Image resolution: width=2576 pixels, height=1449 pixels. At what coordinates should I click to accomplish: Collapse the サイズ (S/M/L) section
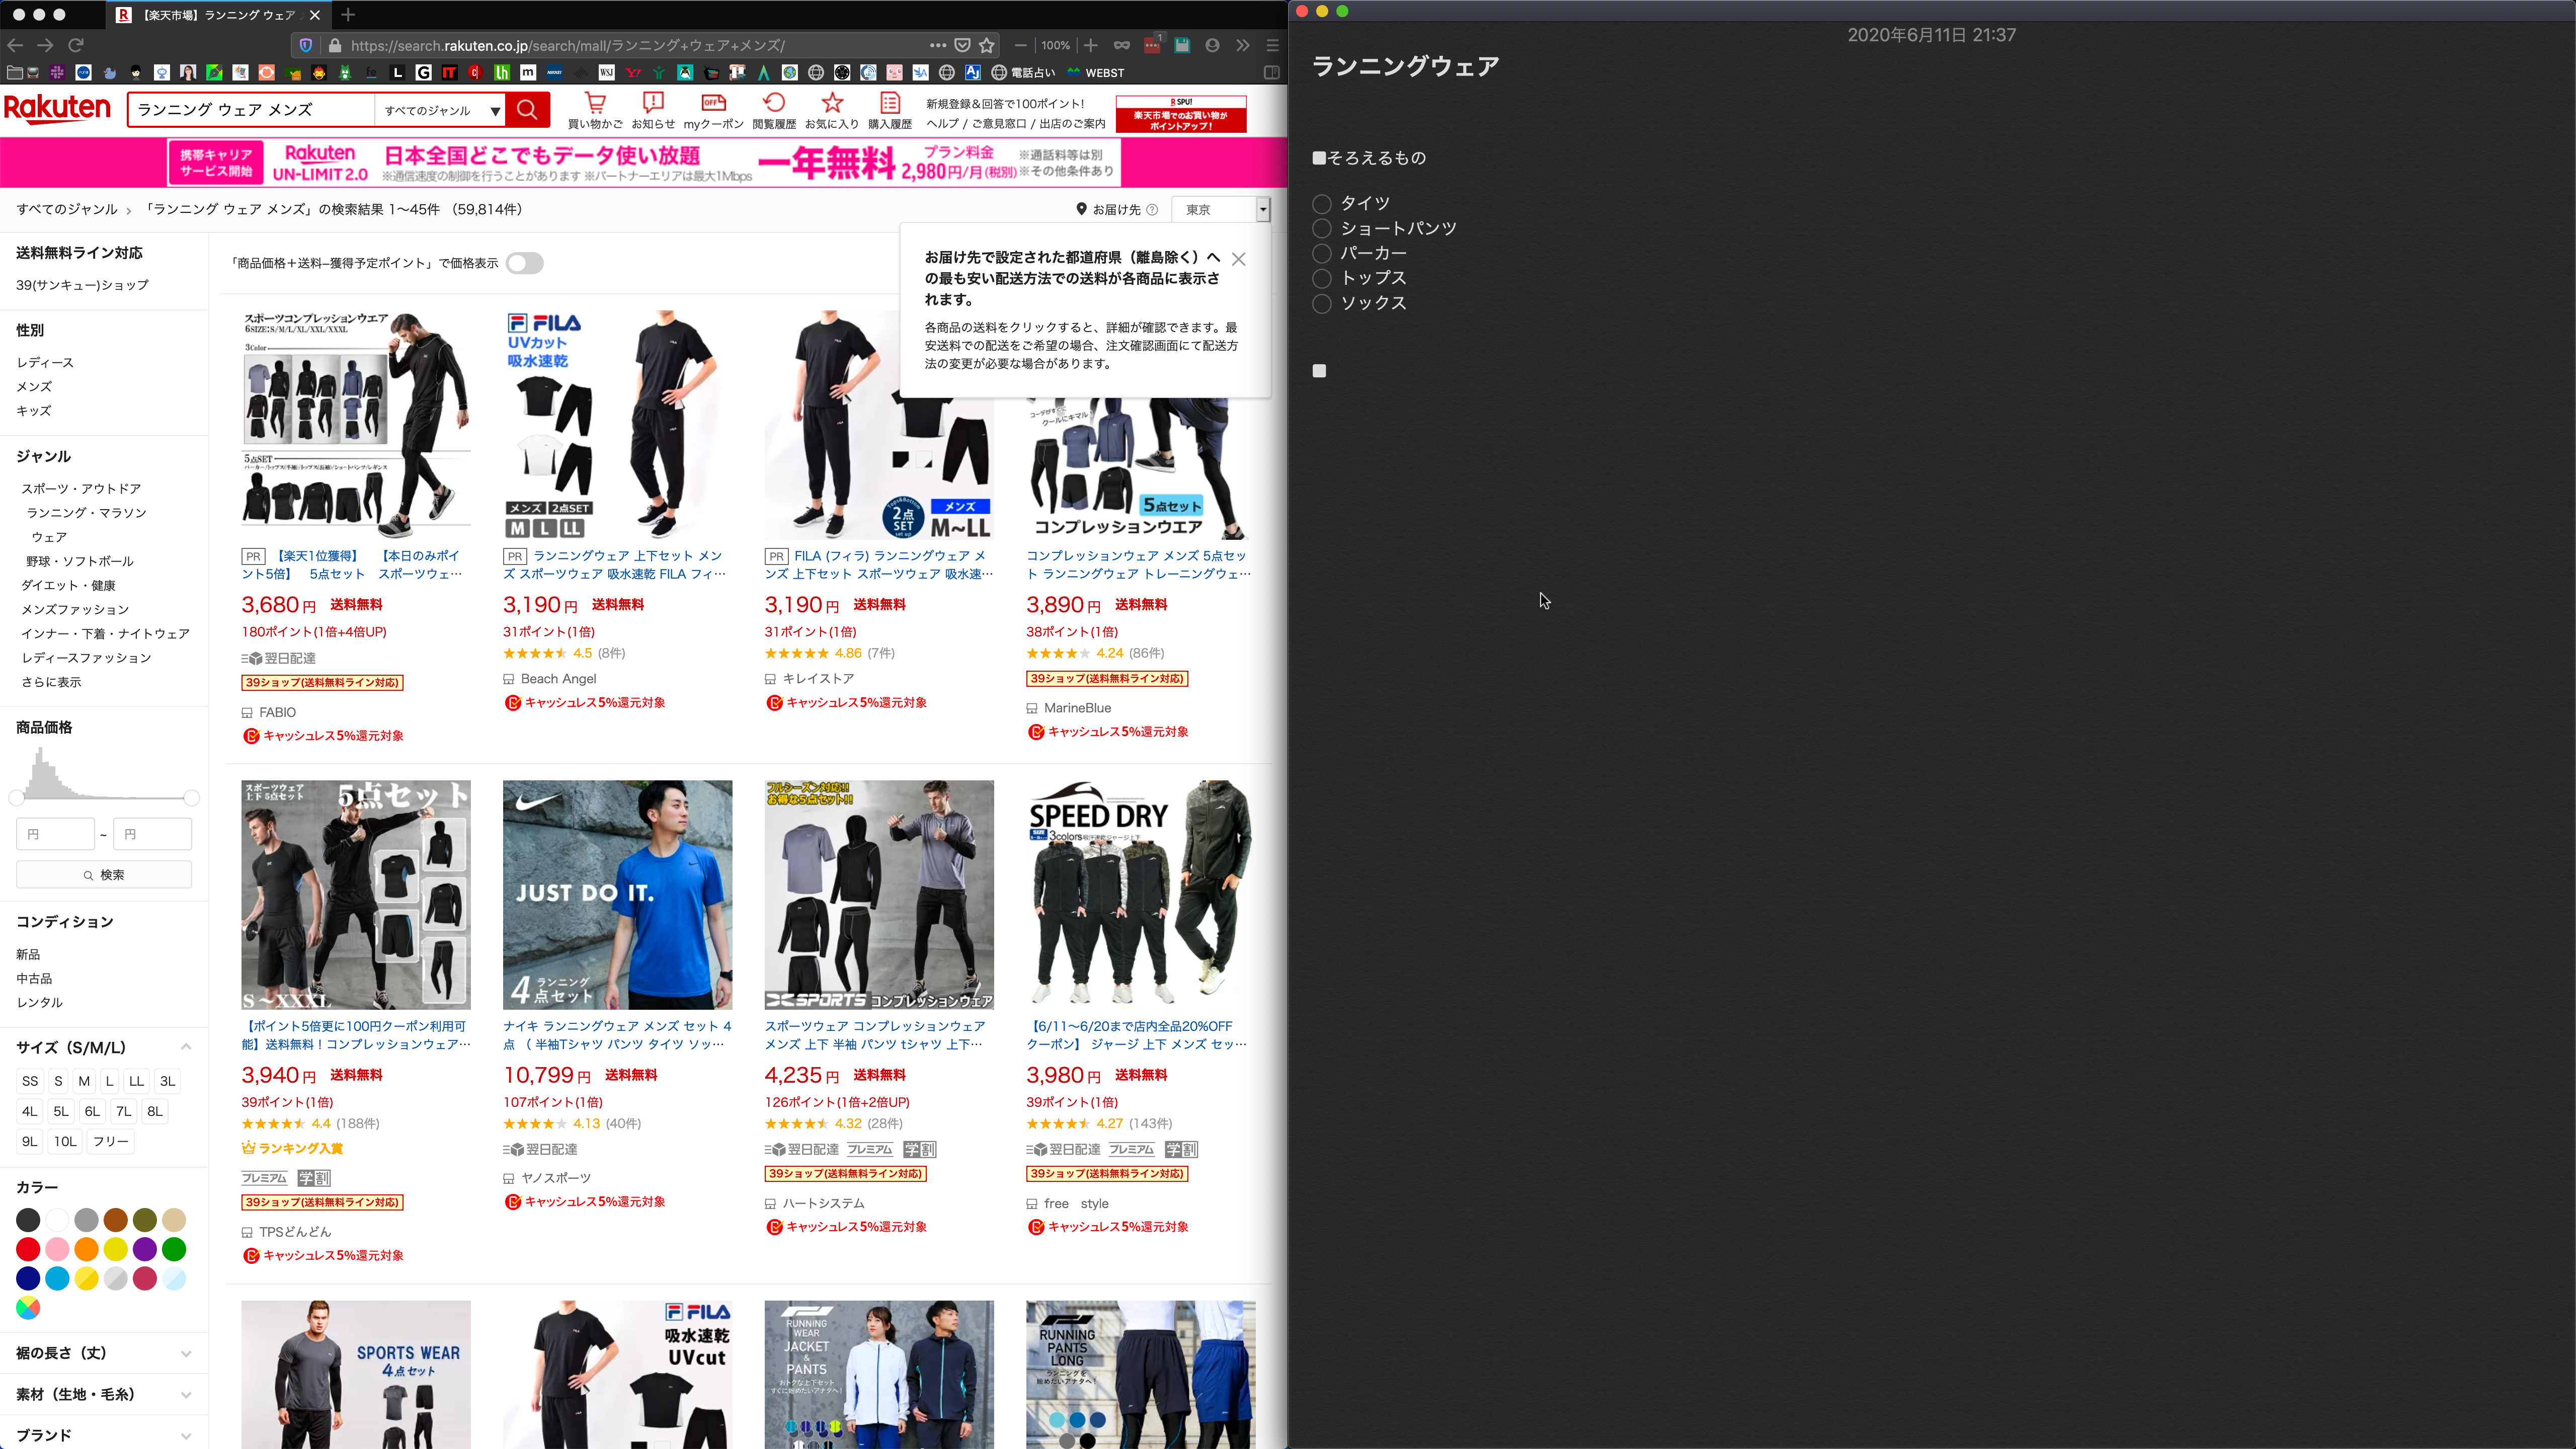(186, 1047)
